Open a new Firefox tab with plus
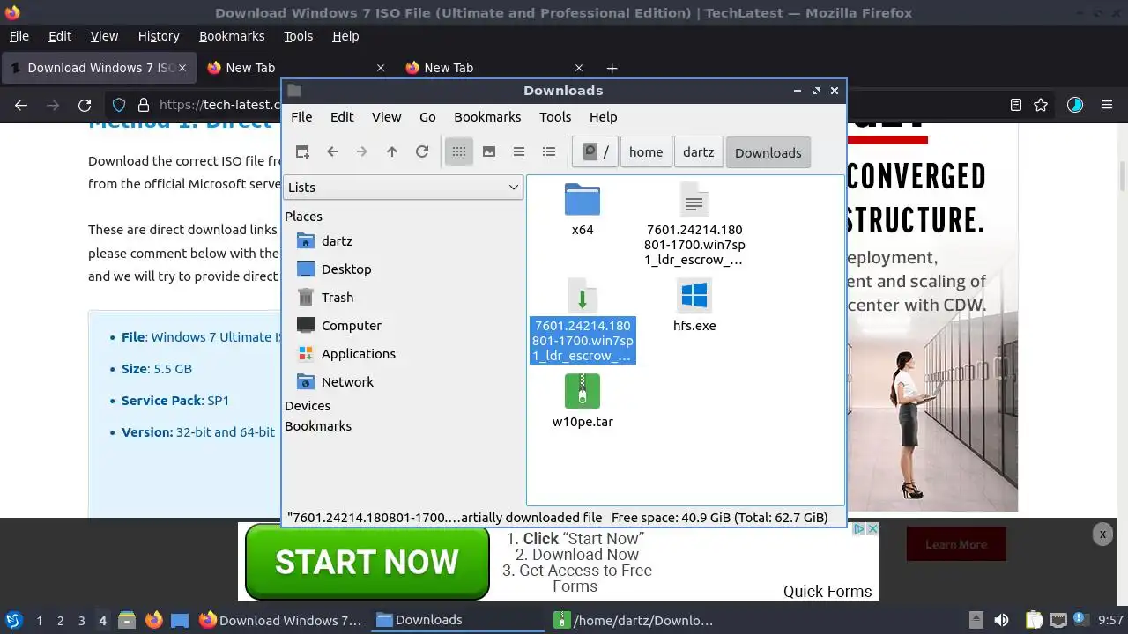1128x634 pixels. pos(612,68)
